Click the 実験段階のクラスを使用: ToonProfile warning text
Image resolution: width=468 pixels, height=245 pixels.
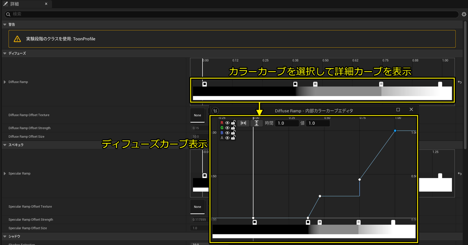coord(60,39)
